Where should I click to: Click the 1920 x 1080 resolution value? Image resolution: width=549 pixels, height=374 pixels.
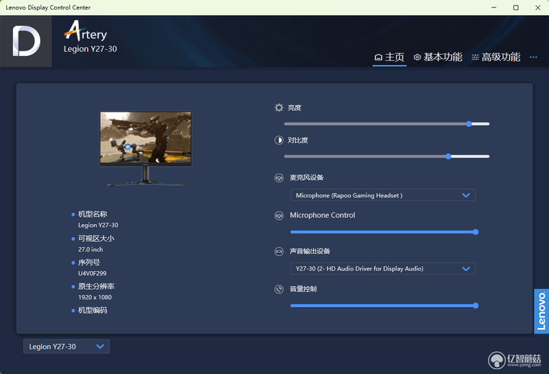point(95,297)
